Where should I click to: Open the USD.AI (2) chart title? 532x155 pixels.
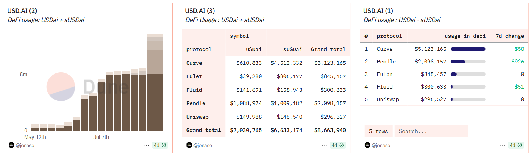22,11
